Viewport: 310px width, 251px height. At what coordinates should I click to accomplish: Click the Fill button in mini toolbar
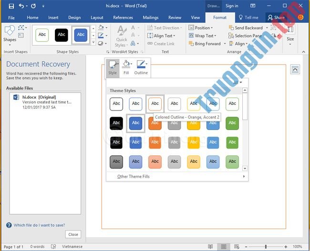coord(126,68)
